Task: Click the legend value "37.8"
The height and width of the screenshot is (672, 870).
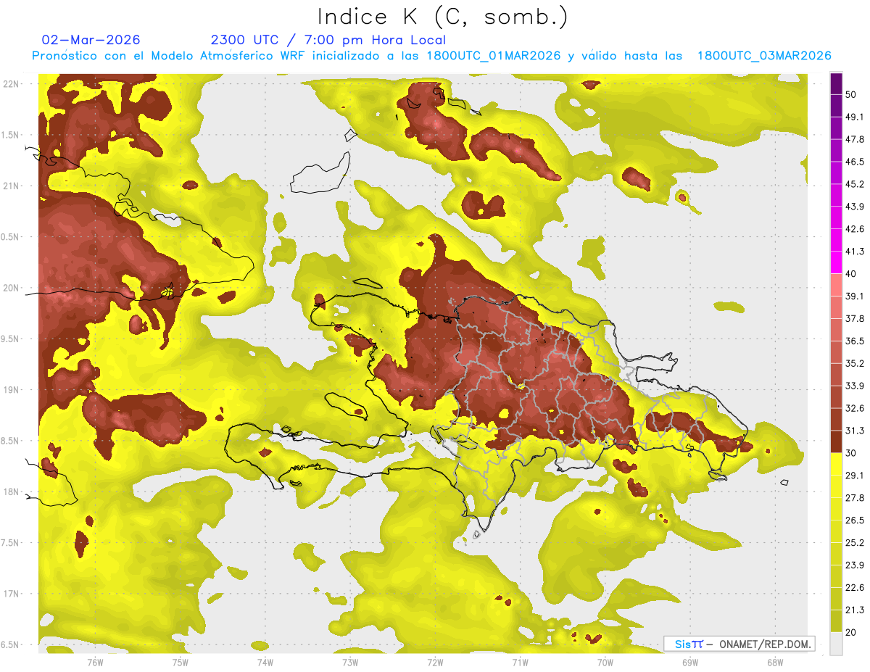Action: click(x=855, y=318)
